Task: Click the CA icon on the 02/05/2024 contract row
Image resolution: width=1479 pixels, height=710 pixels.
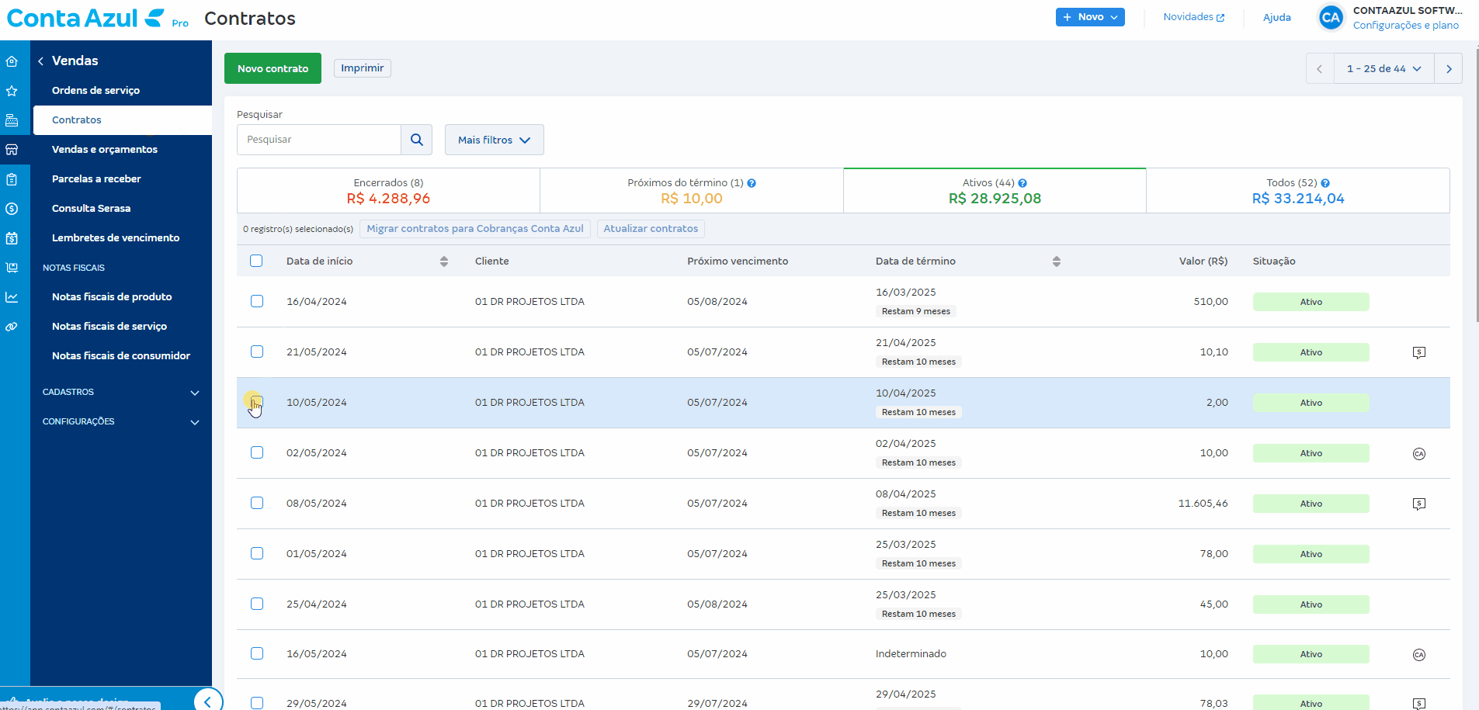Action: 1418,454
